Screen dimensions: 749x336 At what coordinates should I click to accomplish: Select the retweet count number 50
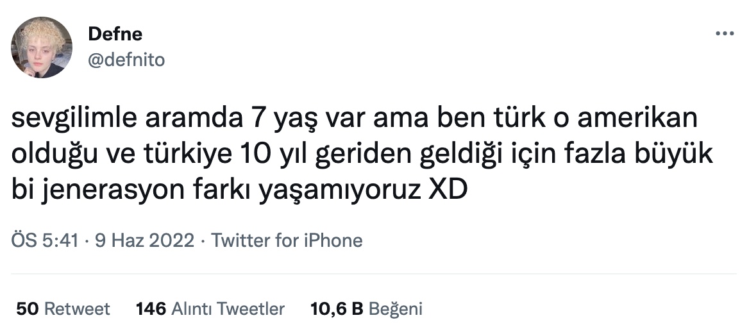tap(27, 309)
